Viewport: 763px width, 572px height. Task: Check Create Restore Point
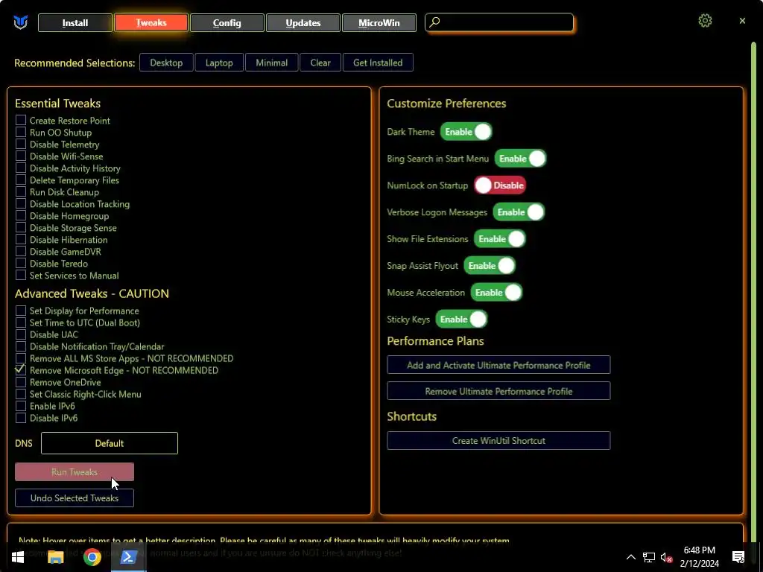(20, 120)
